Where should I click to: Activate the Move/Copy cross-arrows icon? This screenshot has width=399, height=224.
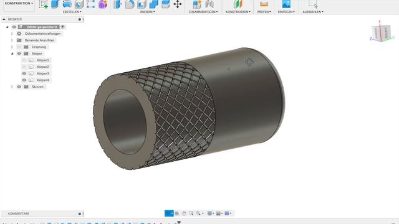tap(177, 4)
